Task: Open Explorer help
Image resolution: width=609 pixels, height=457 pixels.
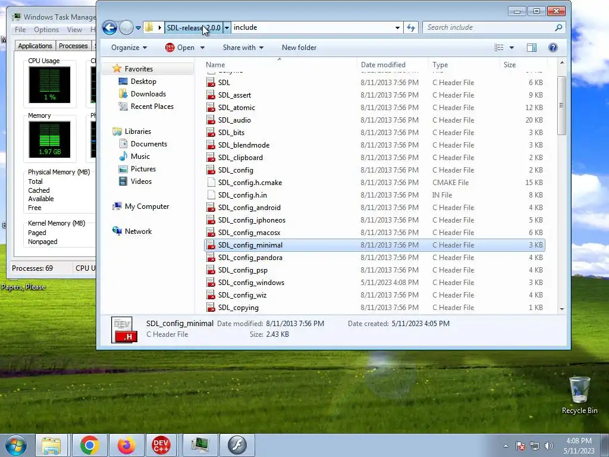Action: (x=553, y=48)
